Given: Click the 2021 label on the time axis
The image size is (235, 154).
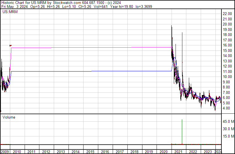Looking at the screenshot, I should pos(178,152).
